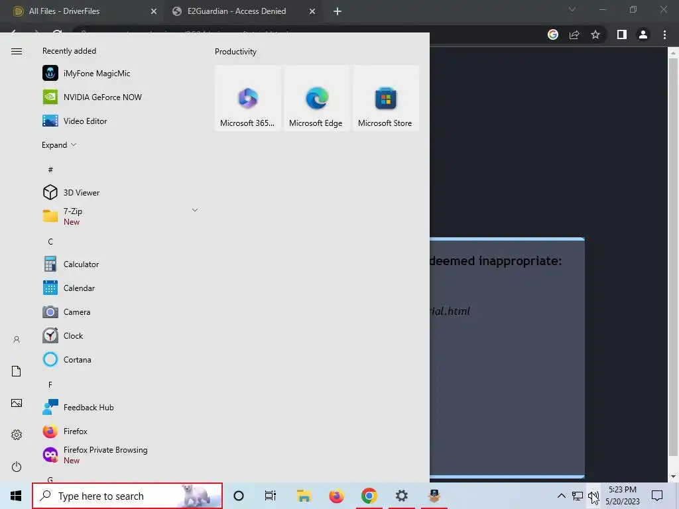Open Pictures from Start sidebar
Image resolution: width=679 pixels, height=509 pixels.
17,403
